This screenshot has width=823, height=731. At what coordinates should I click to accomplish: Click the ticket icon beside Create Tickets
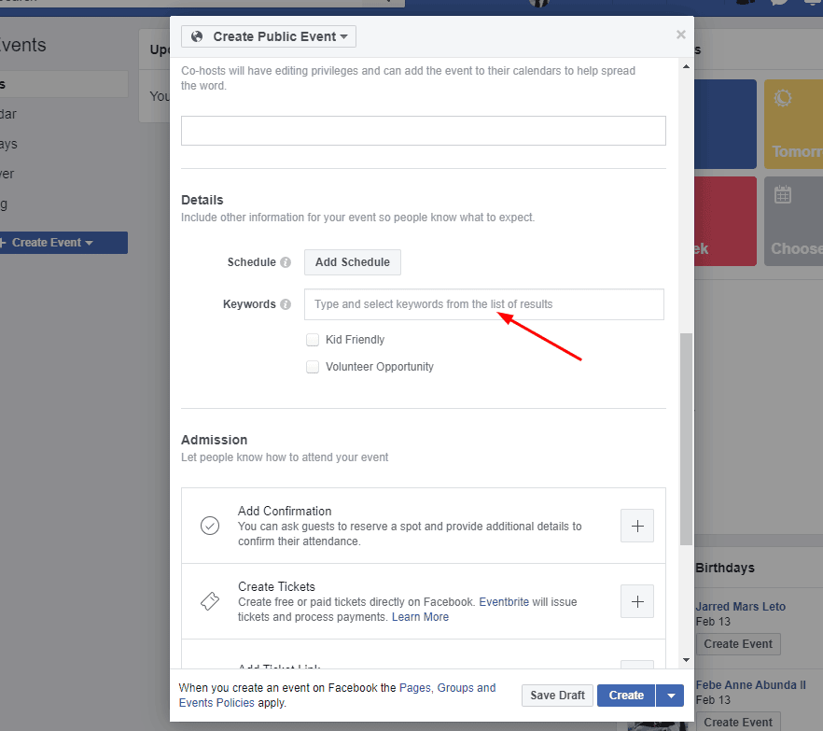point(210,601)
